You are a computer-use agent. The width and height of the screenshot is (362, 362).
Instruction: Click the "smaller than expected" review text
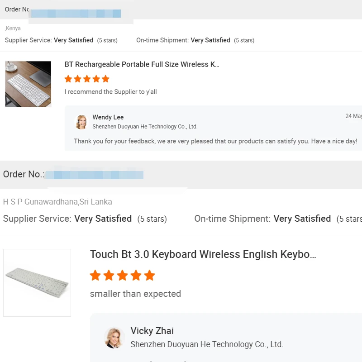point(135,294)
